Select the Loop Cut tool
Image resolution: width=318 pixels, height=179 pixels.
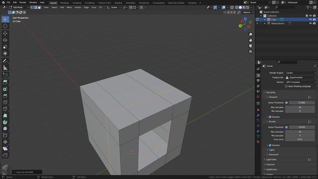point(5,102)
